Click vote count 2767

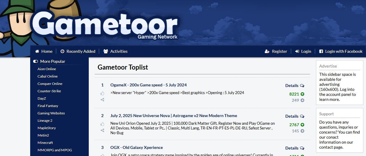[294, 125]
